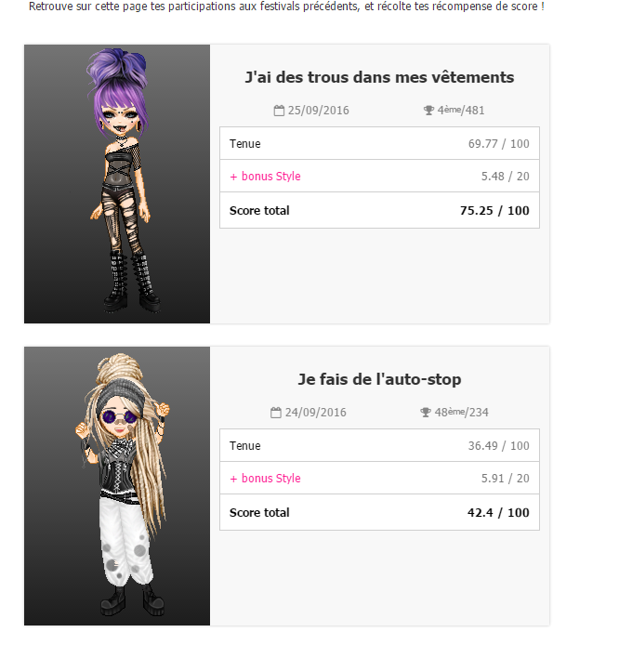Open the blonde dreadlocks avatar outfit image
Image resolution: width=619 pixels, height=645 pixels.
coord(117,486)
